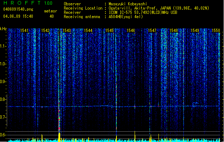Click the 1543 time marker
Screen dimensions: 224x142
[x=67, y=31]
